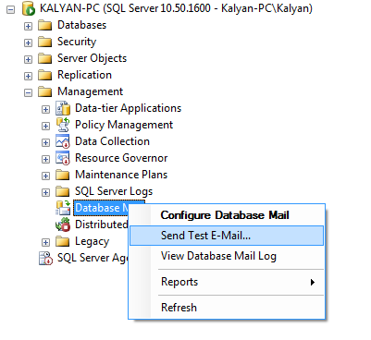
Task: Select the Policy Management label
Action: tap(124, 125)
